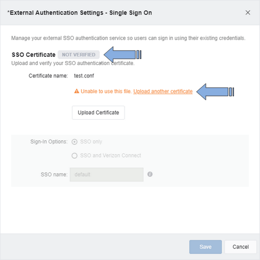Image resolution: width=260 pixels, height=260 pixels.
Task: Click the Upload another certificate link
Action: pos(163,92)
